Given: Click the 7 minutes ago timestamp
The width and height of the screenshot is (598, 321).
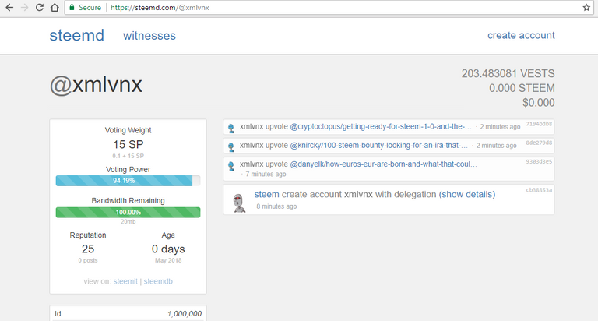Looking at the screenshot, I should click(x=266, y=174).
